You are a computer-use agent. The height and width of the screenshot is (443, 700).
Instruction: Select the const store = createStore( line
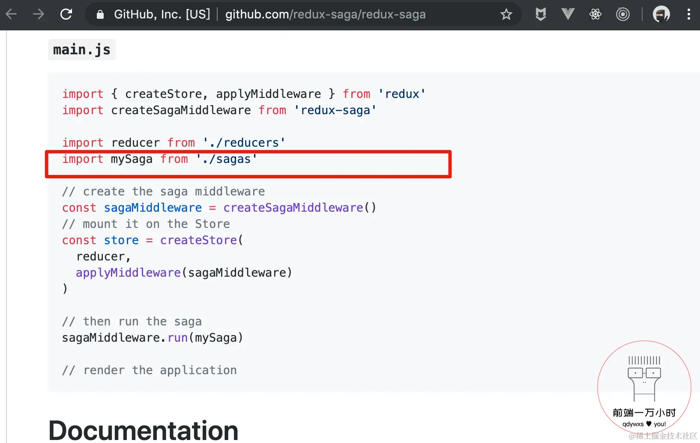pyautogui.click(x=153, y=240)
